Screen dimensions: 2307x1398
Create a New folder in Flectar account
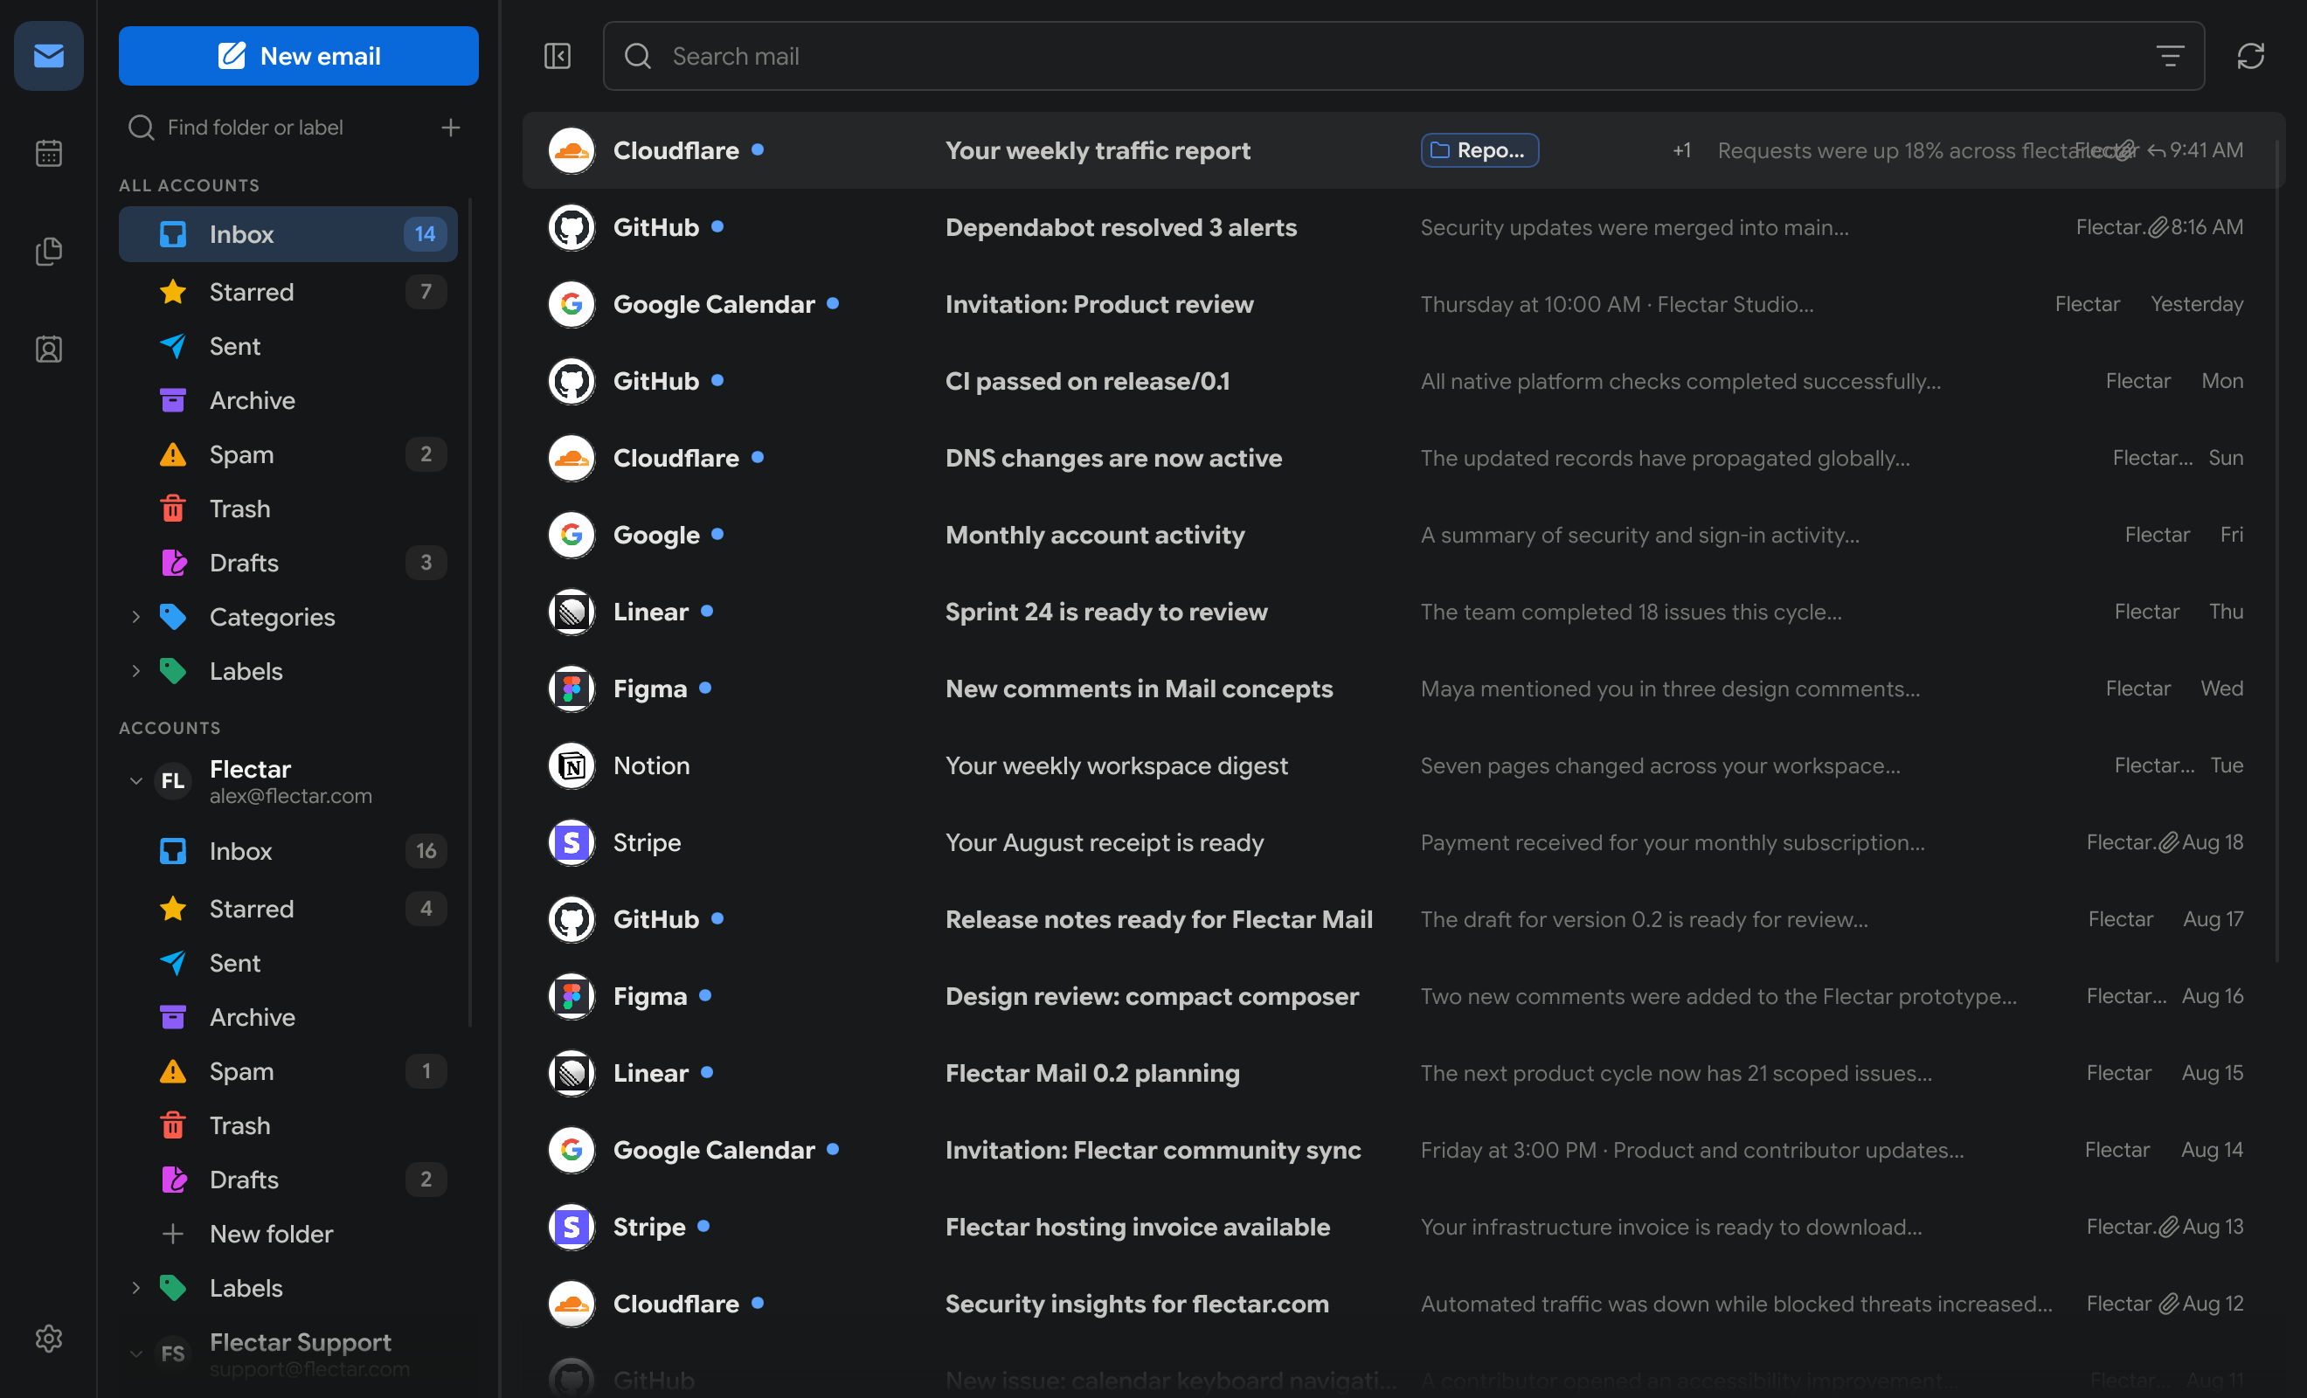click(288, 1234)
